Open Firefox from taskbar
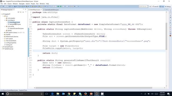 [85, 94]
